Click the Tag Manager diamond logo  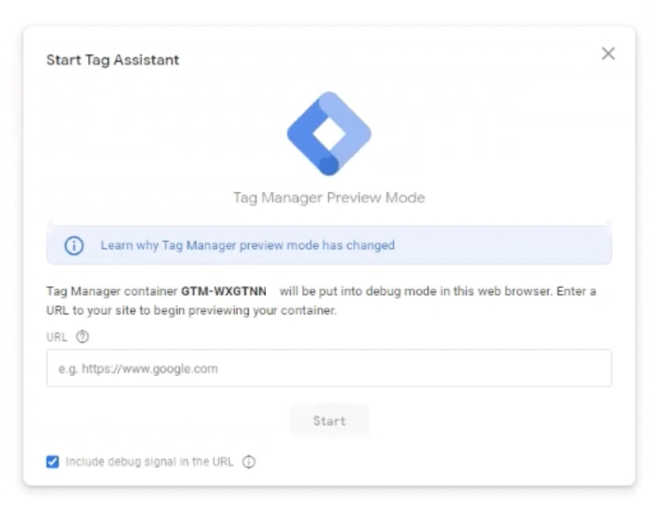tap(329, 133)
